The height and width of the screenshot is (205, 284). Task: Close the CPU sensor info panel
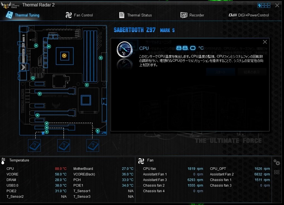pyautogui.click(x=265, y=42)
